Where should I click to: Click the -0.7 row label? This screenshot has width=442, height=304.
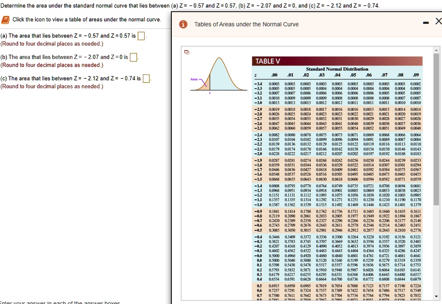[x=258, y=220]
